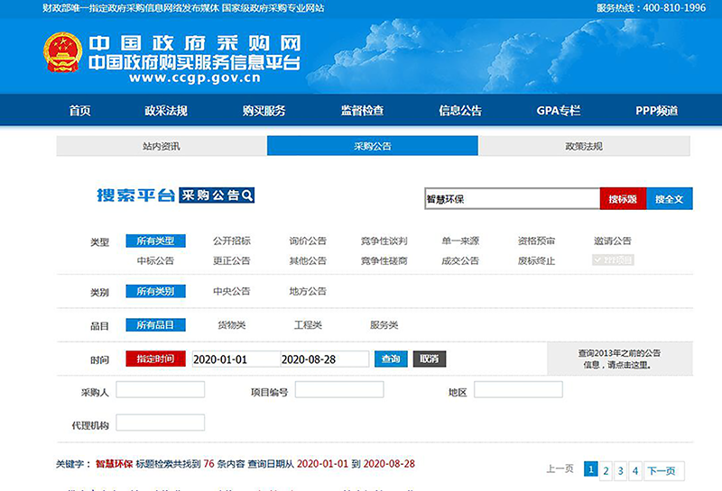Choose 中央公告 under 类别
This screenshot has width=722, height=491.
[x=231, y=291]
